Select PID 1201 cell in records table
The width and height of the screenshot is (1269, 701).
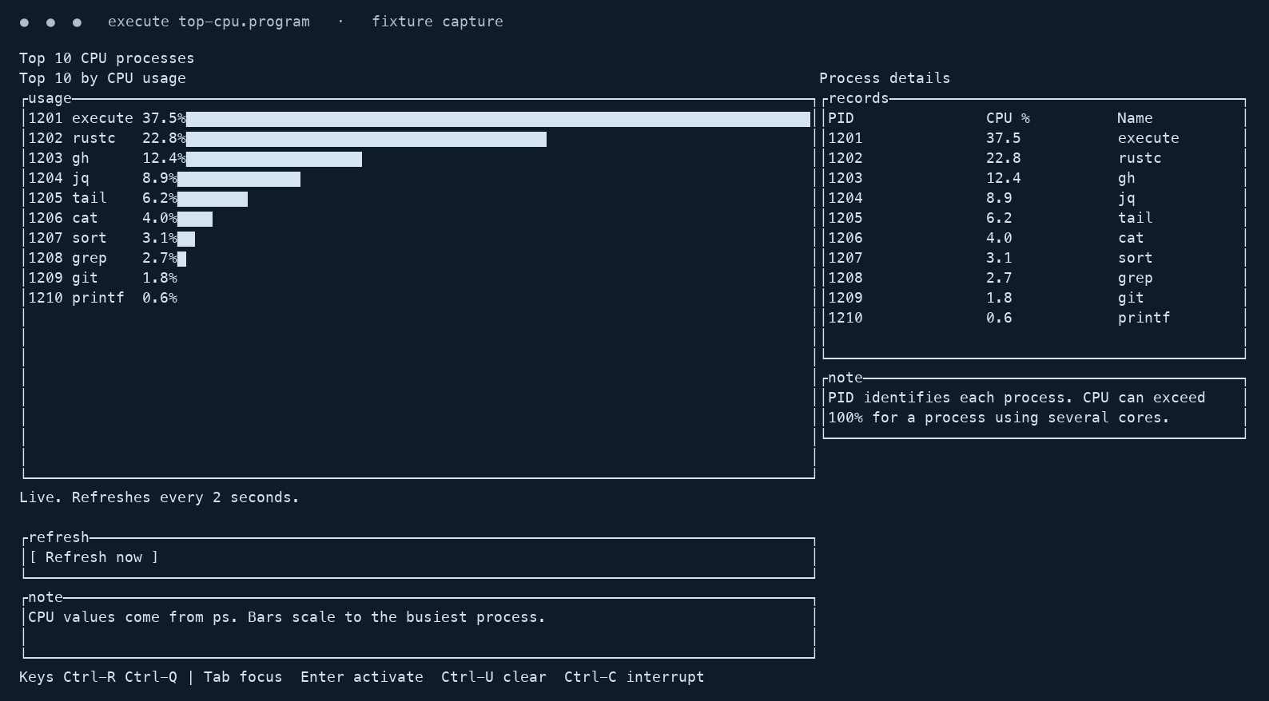tap(845, 138)
